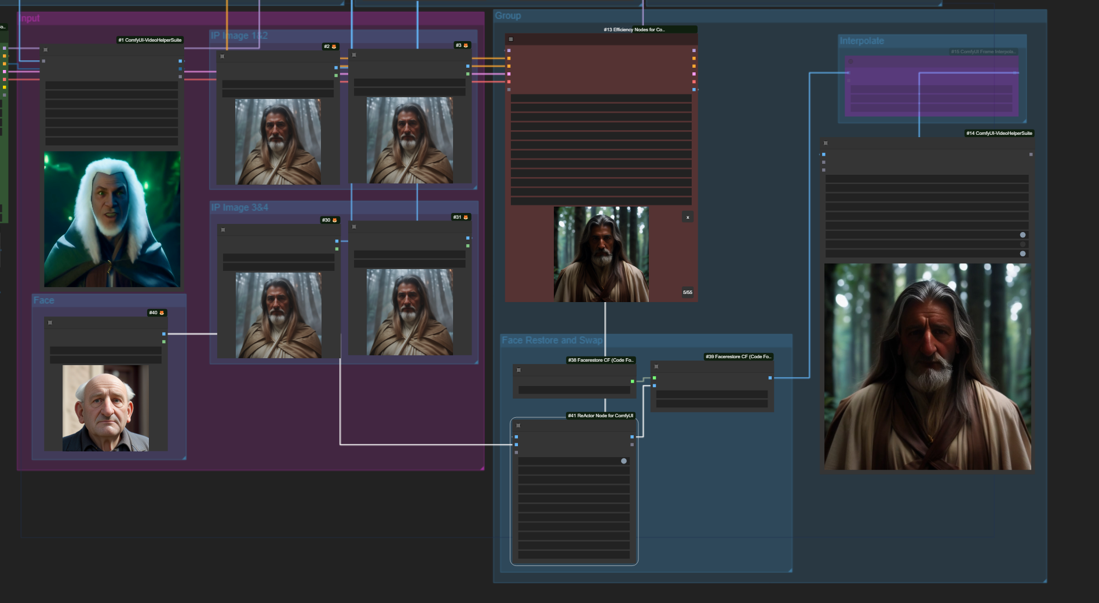Viewport: 1099px width, 603px height.
Task: Collapse the Facerestore CF node #38
Action: (519, 370)
